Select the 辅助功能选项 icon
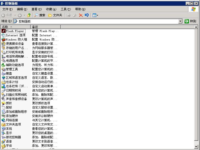 [4, 65]
